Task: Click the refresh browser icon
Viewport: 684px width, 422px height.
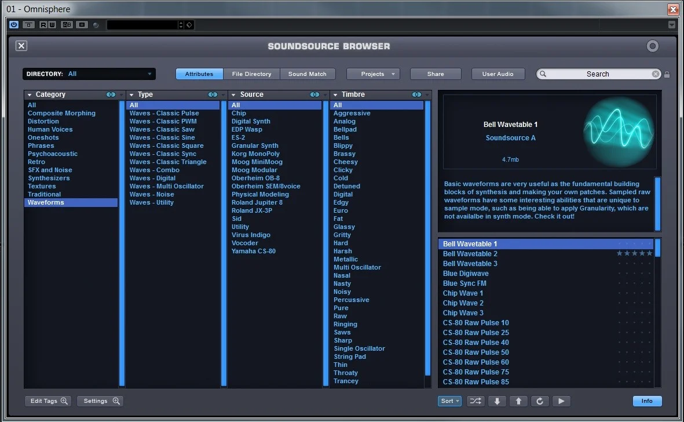Action: click(539, 401)
